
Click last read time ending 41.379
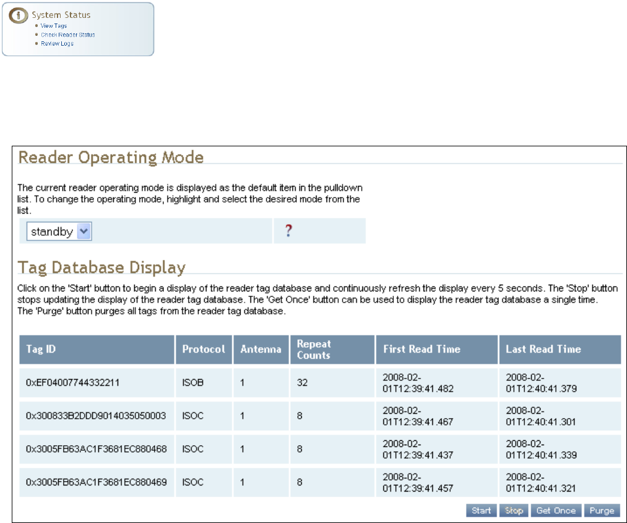pos(541,383)
